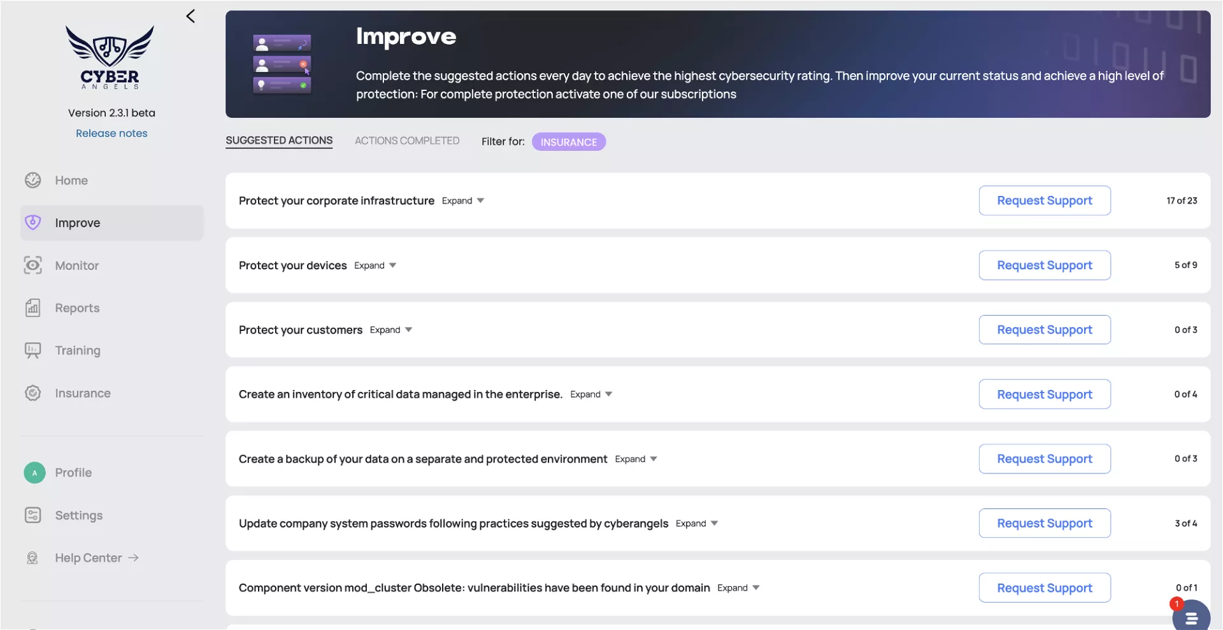Switch to the Actions Completed tab

[406, 141]
